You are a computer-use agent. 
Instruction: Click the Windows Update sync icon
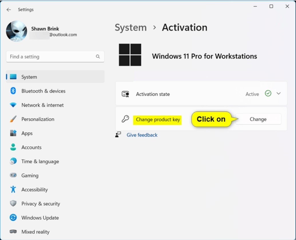point(13,218)
